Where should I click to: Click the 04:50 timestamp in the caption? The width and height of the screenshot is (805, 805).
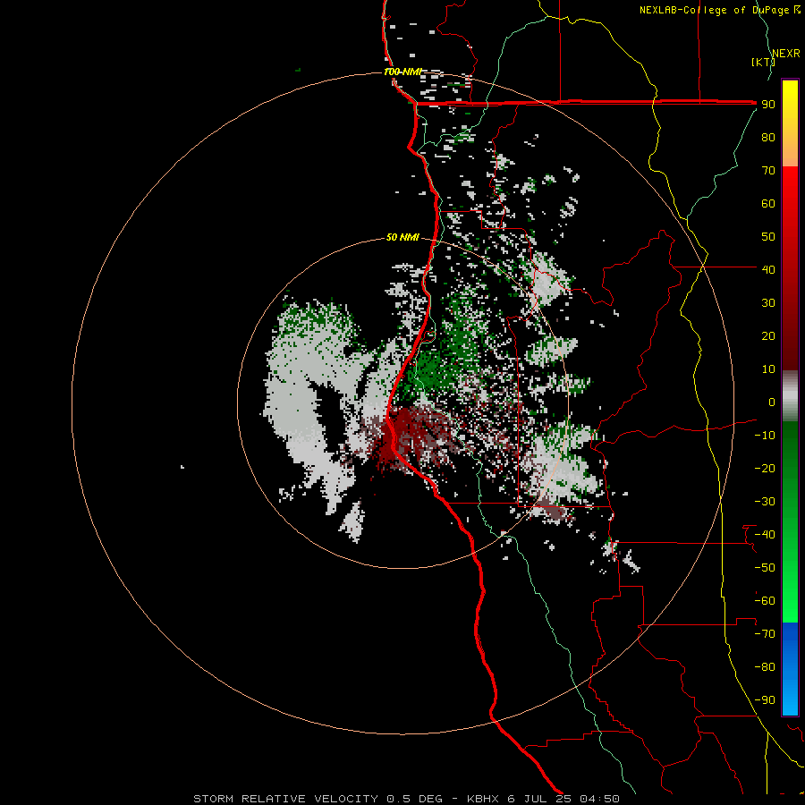599,799
